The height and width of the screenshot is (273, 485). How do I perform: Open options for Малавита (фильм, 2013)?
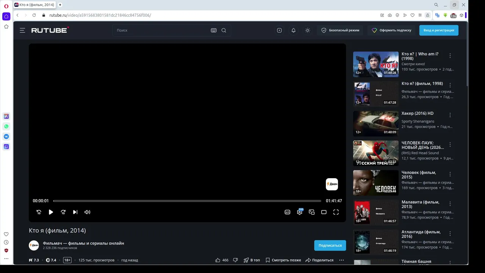(450, 204)
